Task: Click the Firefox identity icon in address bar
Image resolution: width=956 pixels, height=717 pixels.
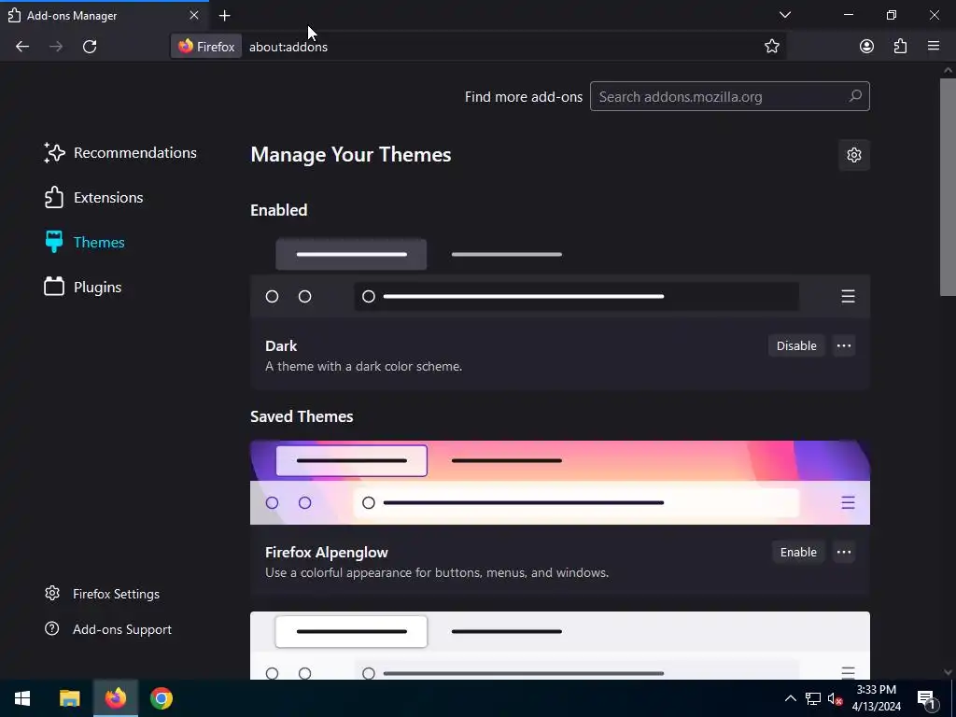Action: point(206,47)
